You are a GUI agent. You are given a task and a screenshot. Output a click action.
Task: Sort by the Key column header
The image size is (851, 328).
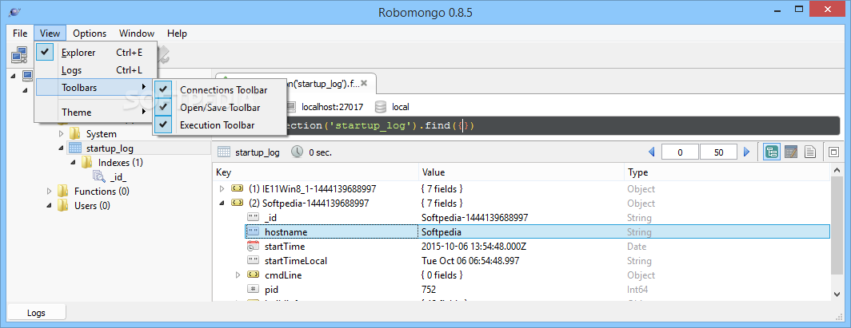click(x=315, y=172)
